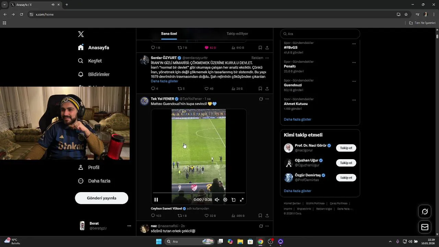This screenshot has height=247, width=439.
Task: Bookmark this page with the star icon
Action: click(x=406, y=14)
